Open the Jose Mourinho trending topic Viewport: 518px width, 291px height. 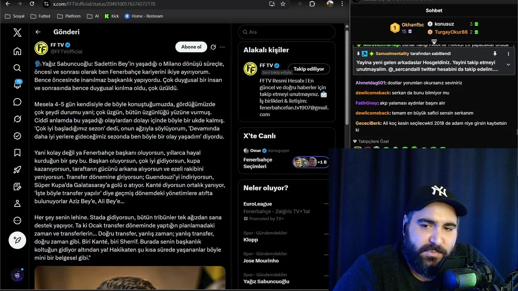click(x=261, y=261)
